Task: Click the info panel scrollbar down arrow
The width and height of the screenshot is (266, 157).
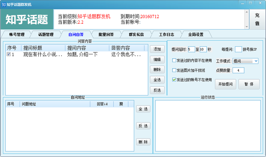Action: coord(247,27)
